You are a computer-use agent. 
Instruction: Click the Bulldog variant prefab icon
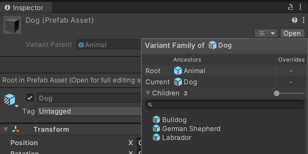[x=157, y=120]
